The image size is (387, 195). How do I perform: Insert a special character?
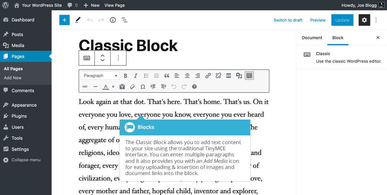tap(143, 86)
